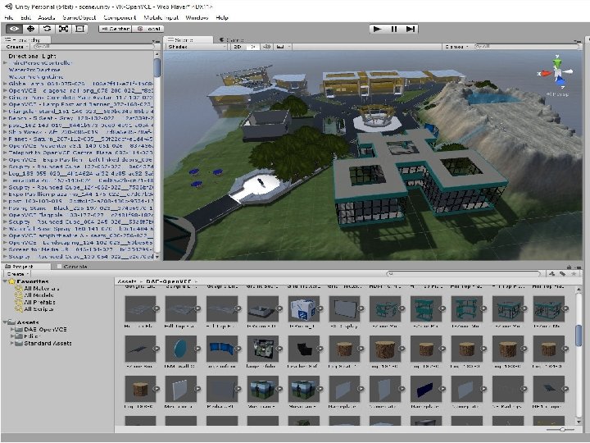Viewport: 590px width, 443px height.
Task: Click the save search star icon
Action: coord(574,273)
